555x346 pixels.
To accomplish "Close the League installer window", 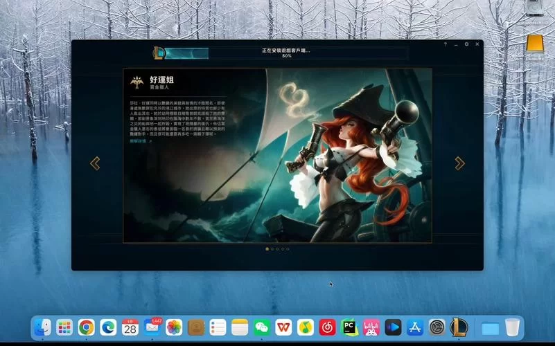I will (477, 44).
